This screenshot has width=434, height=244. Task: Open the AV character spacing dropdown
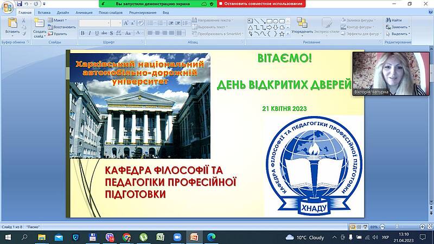pyautogui.click(x=119, y=33)
